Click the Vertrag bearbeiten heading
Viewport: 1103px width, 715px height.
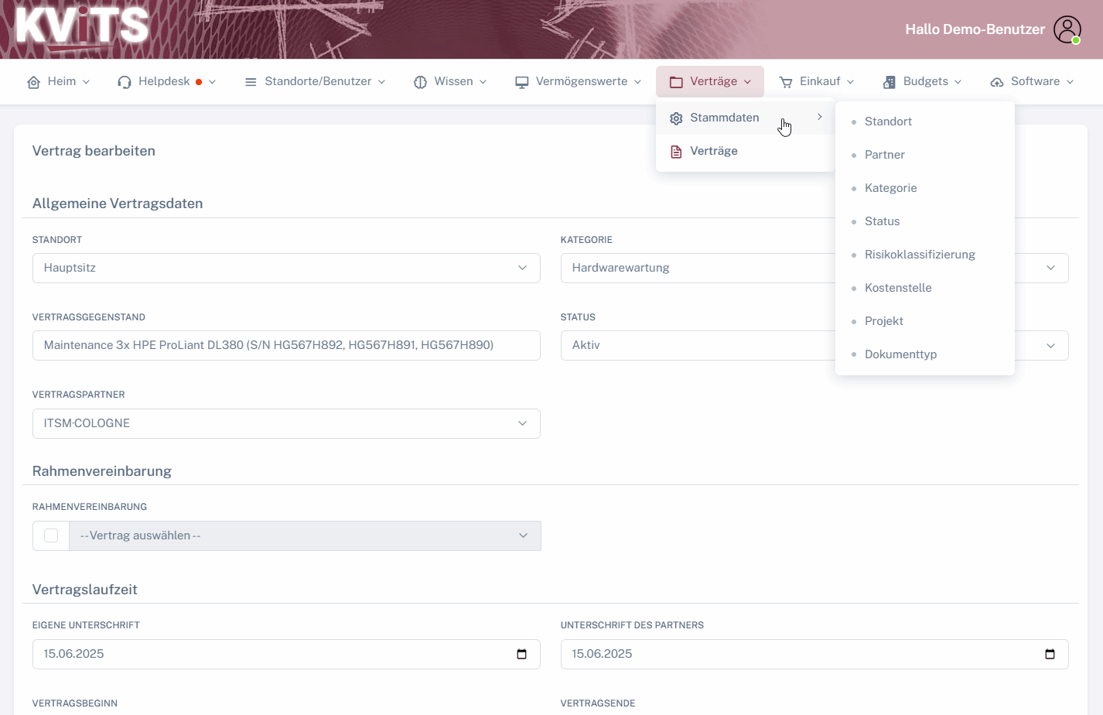coord(94,151)
